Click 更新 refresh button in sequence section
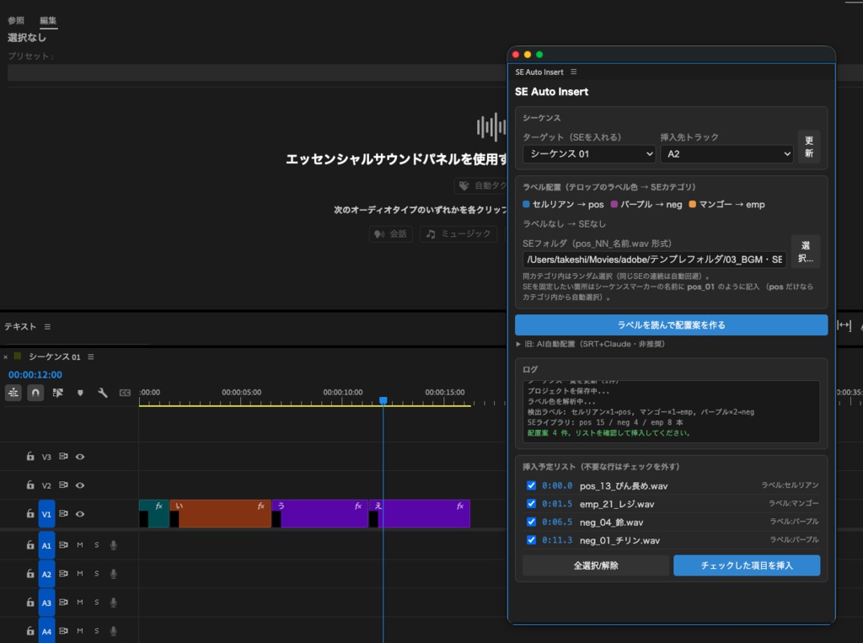Viewport: 863px width, 643px height. pyautogui.click(x=809, y=147)
